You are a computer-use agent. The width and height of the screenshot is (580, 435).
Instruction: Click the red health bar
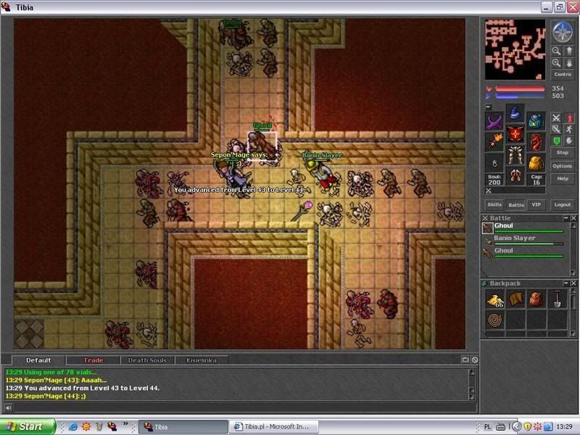click(x=520, y=88)
